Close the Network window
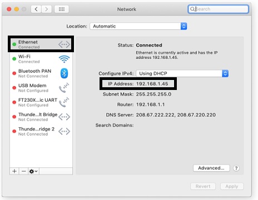258x200 pixels. tap(9, 9)
